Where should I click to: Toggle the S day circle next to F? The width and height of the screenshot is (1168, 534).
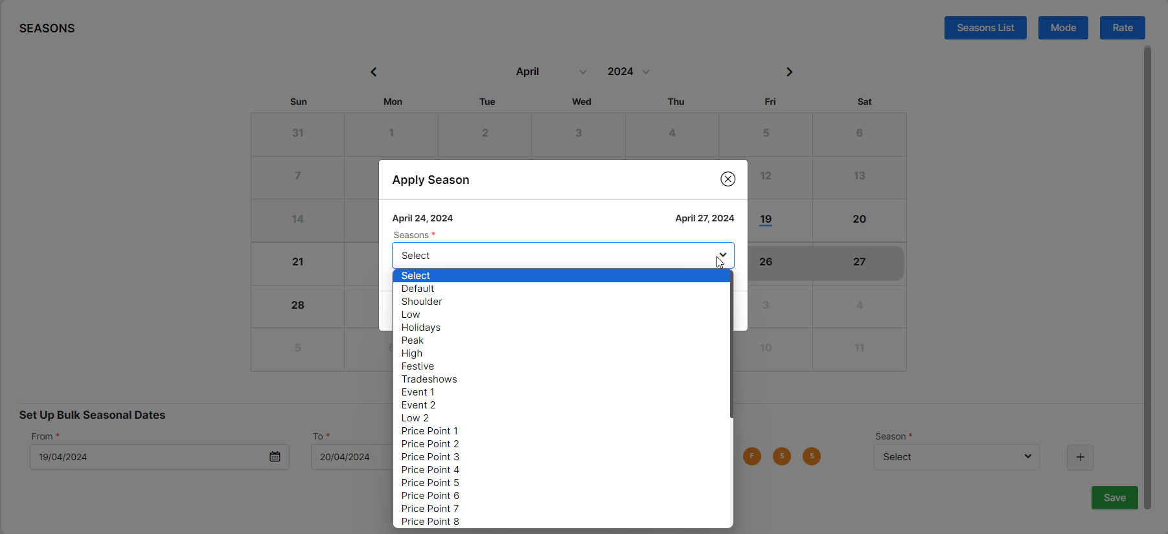pyautogui.click(x=782, y=456)
